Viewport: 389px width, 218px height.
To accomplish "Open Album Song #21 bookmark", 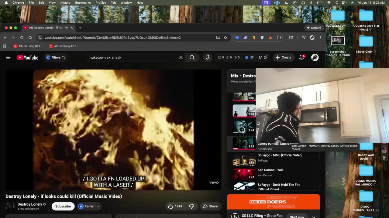I will coord(28,46).
